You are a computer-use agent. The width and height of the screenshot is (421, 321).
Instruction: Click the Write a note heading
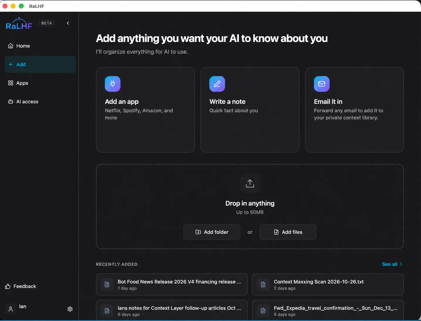[228, 102]
